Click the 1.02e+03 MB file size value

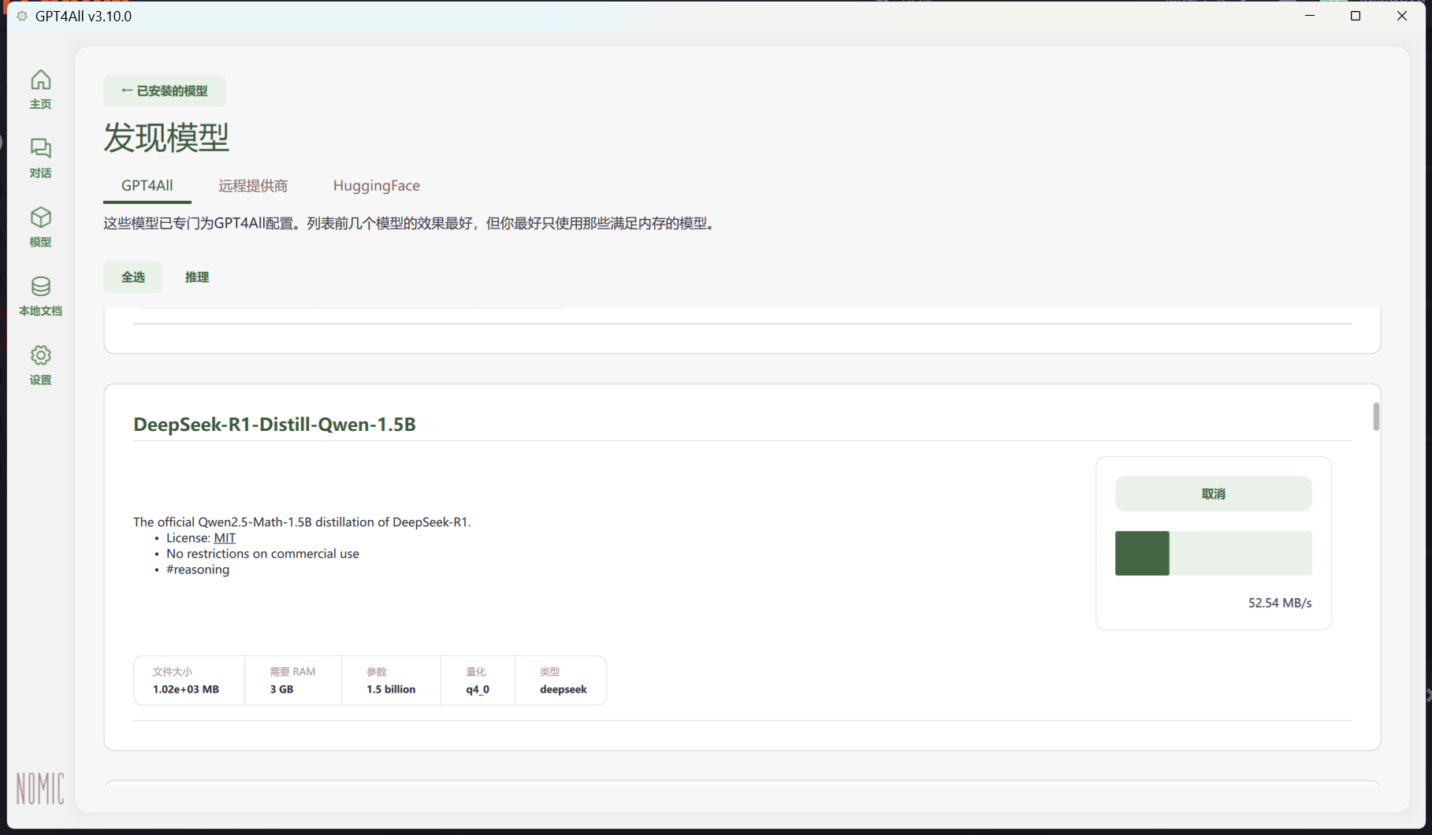tap(186, 689)
